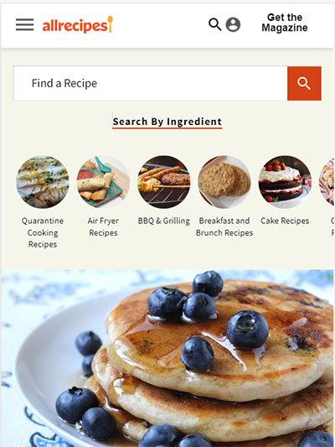Focus the Find a Recipe field
The image size is (335, 447).
coord(150,84)
